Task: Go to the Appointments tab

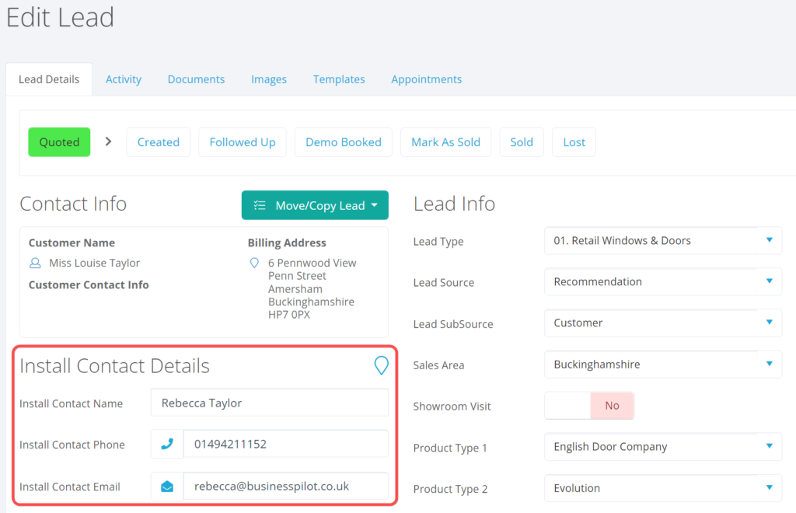Action: 426,79
